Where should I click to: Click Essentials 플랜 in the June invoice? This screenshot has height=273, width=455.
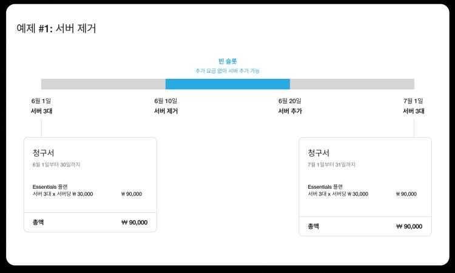50,187
